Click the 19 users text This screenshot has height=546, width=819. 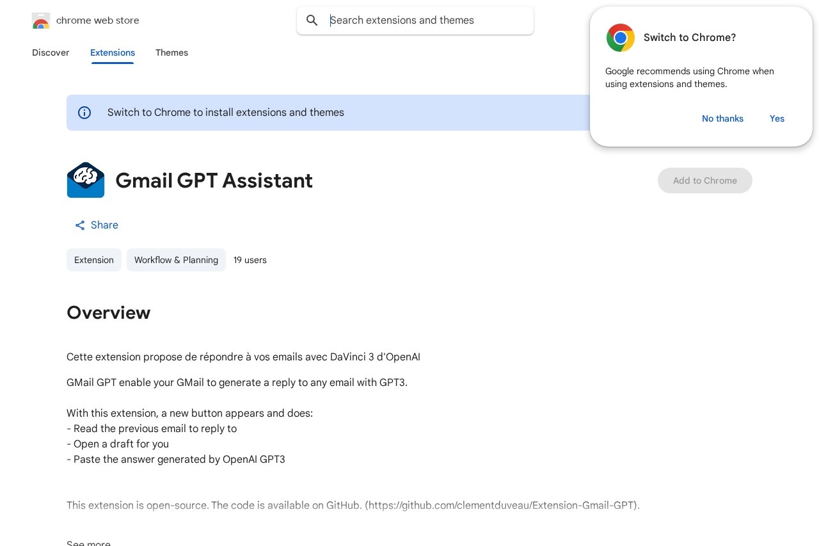[x=250, y=260]
